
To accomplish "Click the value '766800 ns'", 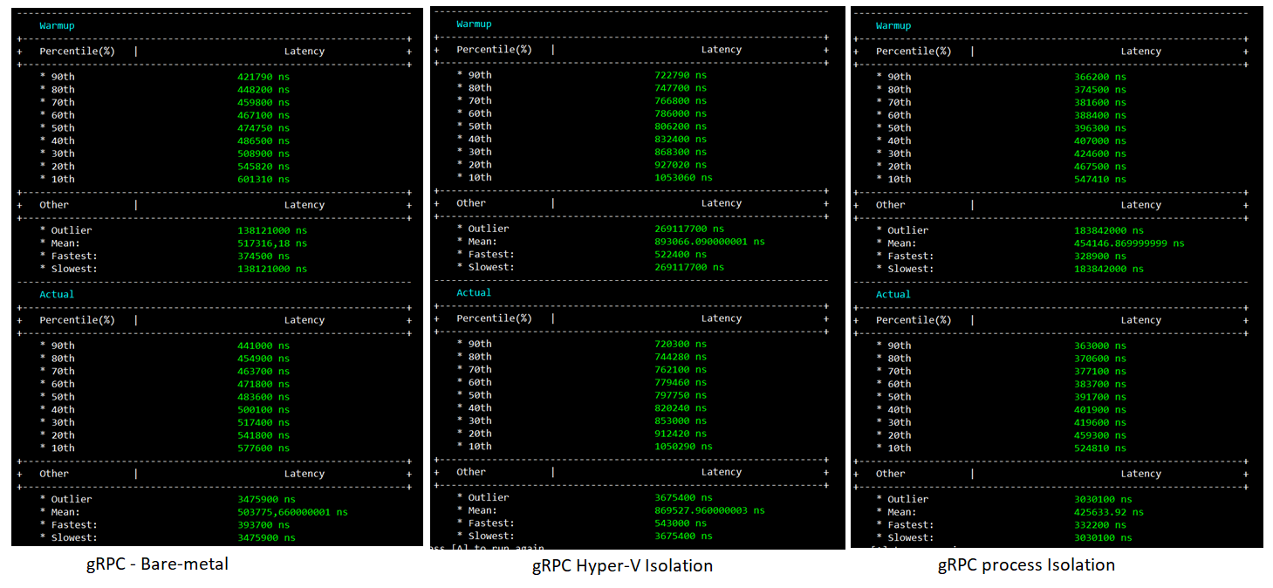I will click(x=681, y=101).
